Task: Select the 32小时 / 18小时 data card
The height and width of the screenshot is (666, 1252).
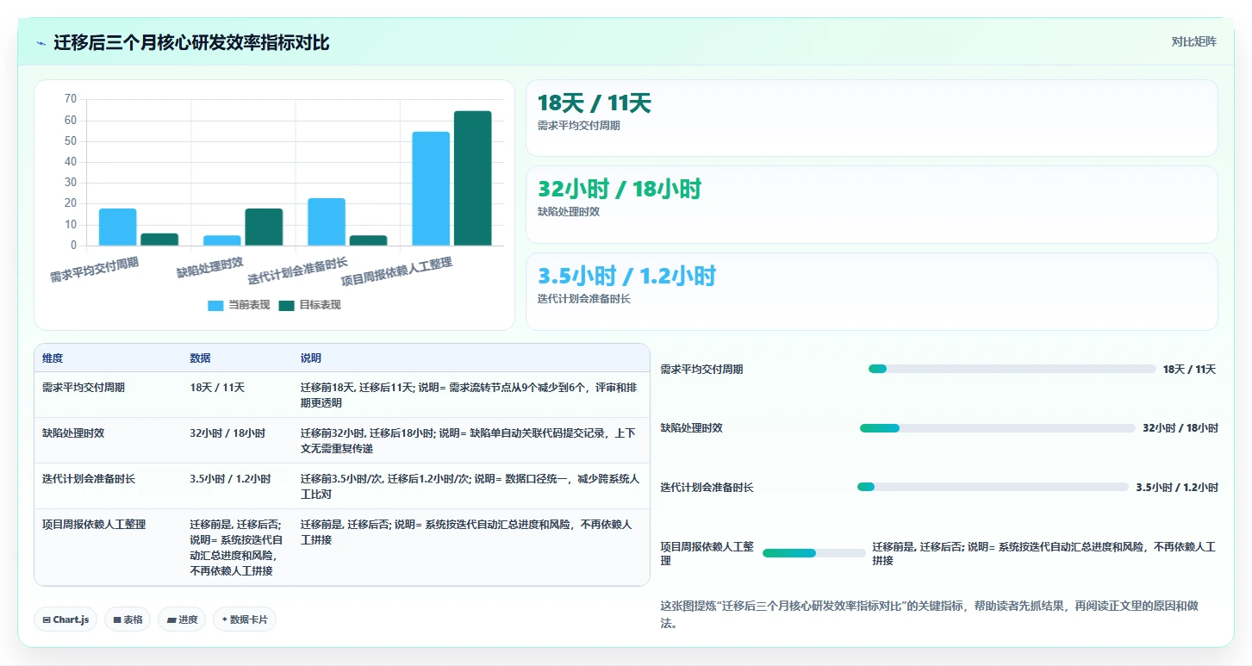Action: coord(871,204)
